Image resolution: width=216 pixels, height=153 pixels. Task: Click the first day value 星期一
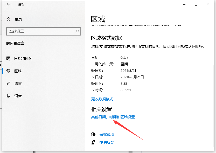pyautogui.click(x=126, y=64)
